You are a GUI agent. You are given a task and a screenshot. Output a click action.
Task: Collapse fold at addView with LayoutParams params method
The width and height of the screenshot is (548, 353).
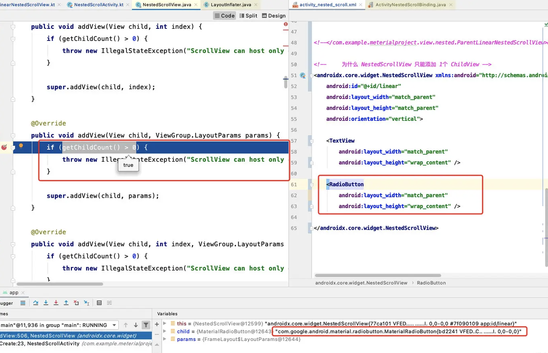13,136
